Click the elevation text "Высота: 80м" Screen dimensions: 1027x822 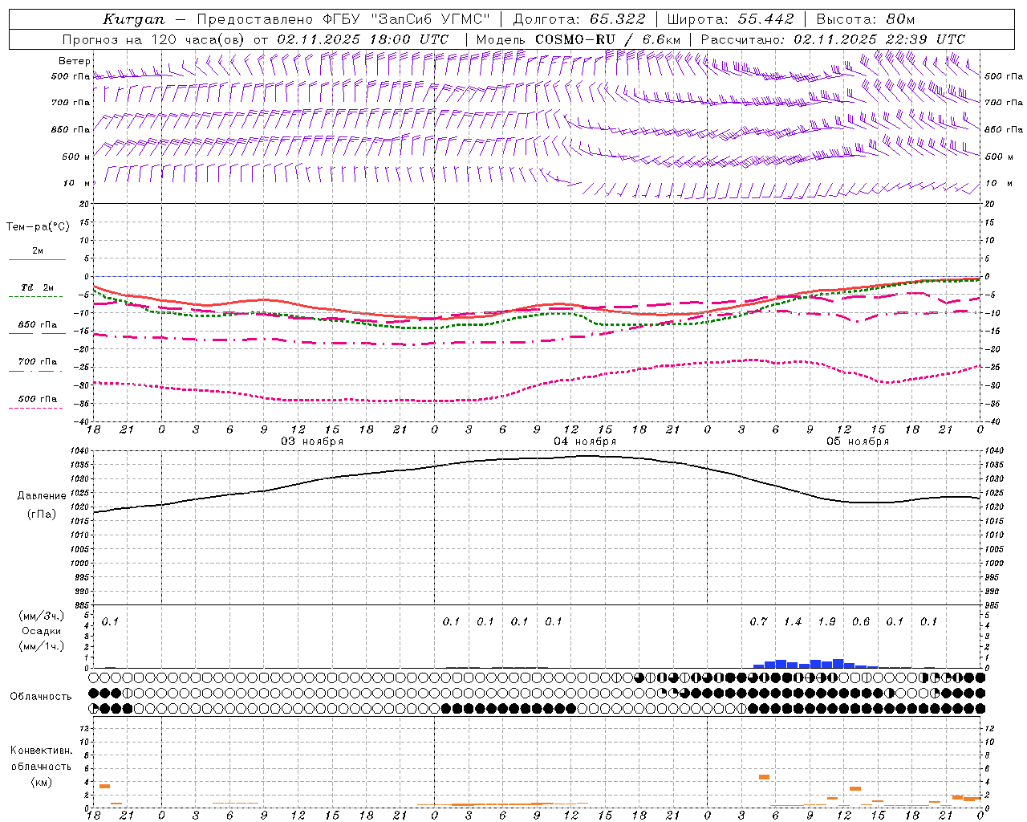pos(865,19)
